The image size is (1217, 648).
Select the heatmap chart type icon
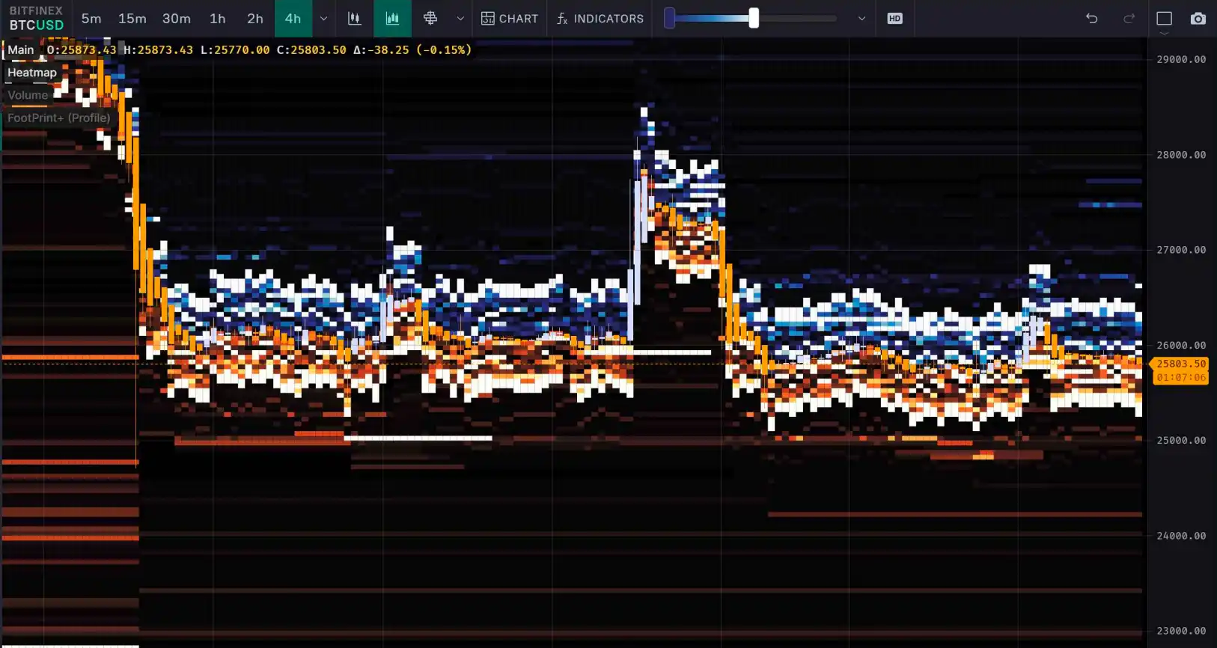pyautogui.click(x=392, y=19)
